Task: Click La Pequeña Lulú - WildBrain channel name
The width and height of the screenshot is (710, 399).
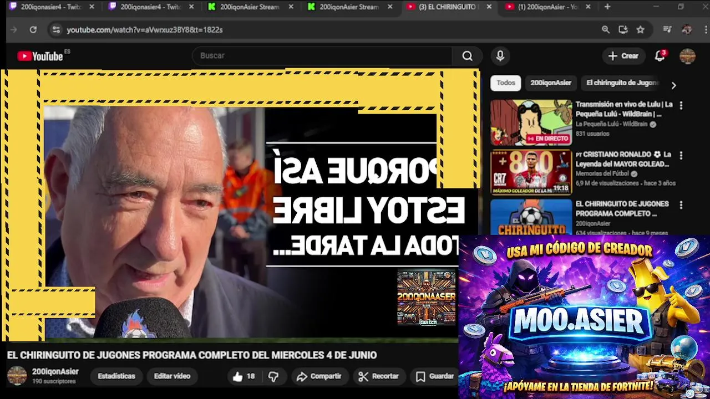Action: click(x=611, y=124)
